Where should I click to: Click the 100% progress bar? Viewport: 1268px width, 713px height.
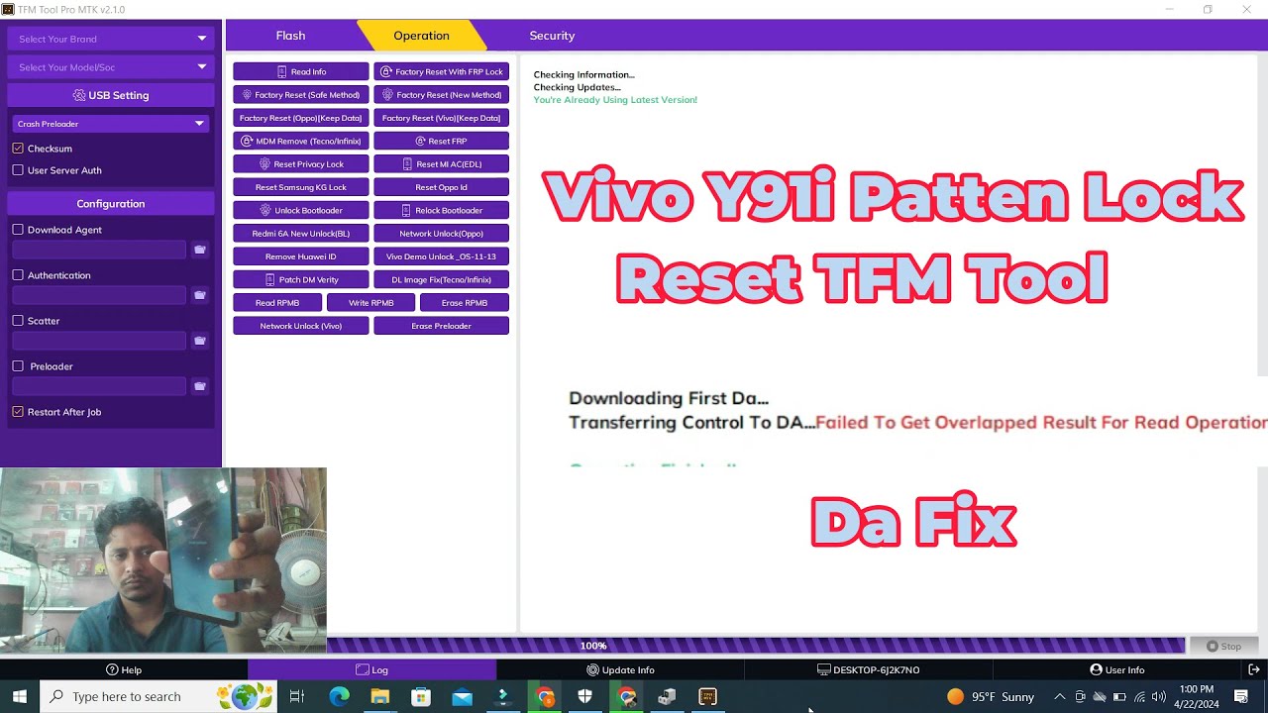pos(593,645)
